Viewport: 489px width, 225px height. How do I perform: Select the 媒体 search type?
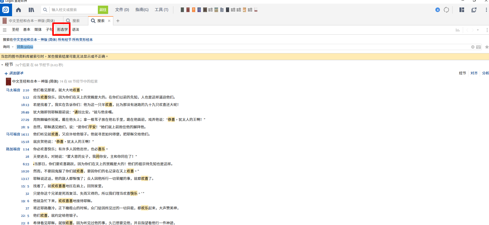point(38,30)
